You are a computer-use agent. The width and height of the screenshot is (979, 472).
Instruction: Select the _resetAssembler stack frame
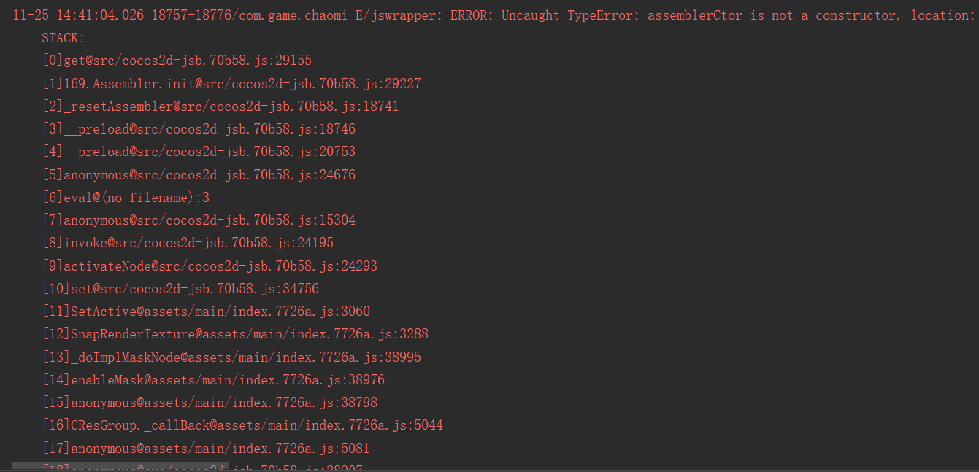pyautogui.click(x=220, y=107)
